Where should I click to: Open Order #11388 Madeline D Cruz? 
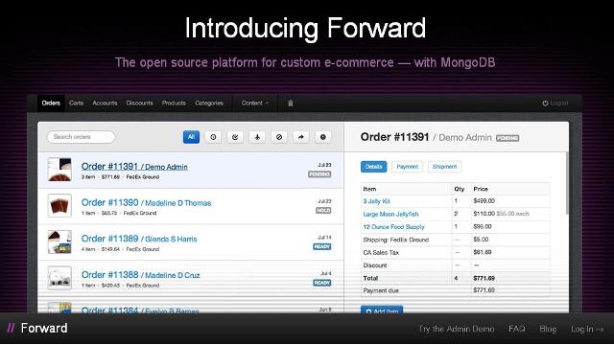pyautogui.click(x=141, y=275)
